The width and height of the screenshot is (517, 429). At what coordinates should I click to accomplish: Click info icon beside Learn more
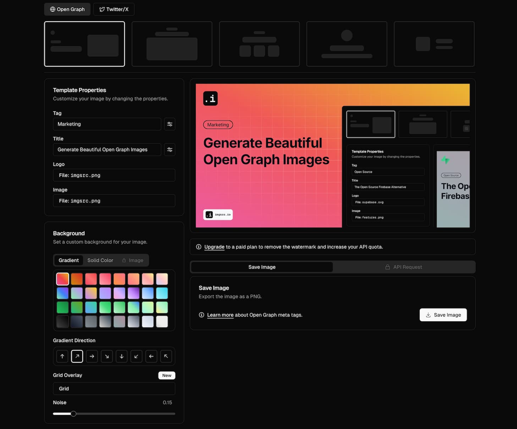tap(202, 315)
